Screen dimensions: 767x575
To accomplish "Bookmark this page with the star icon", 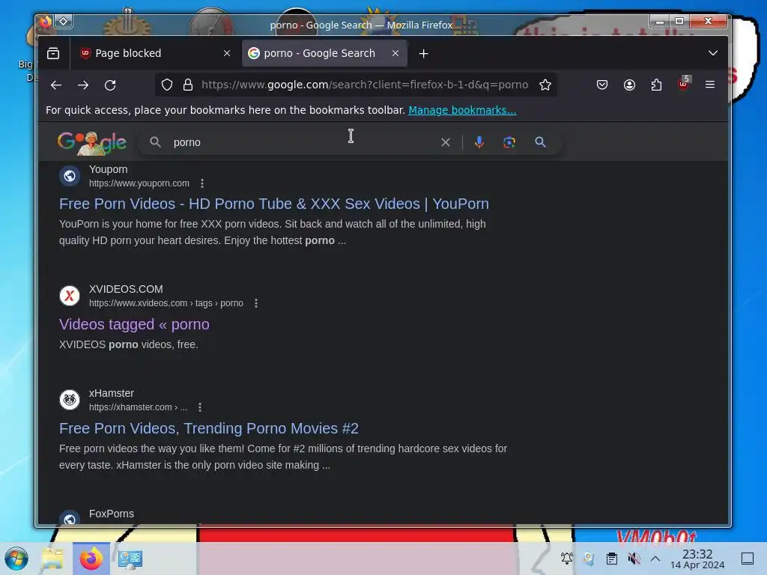I will (x=545, y=85).
